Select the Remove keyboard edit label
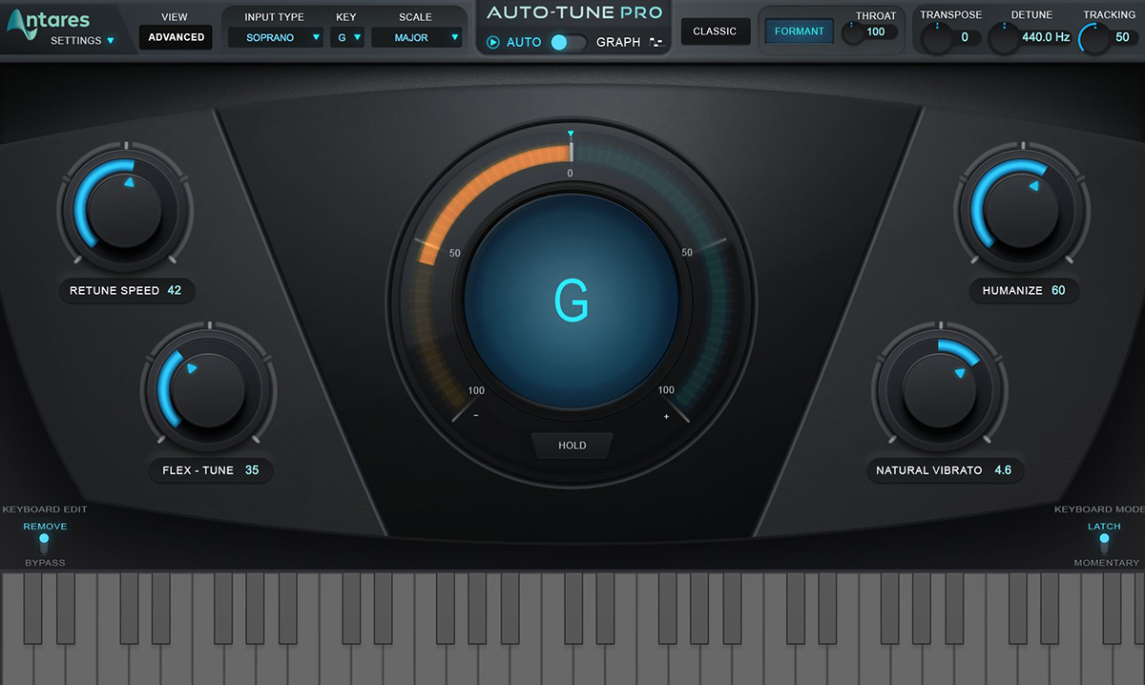 pyautogui.click(x=45, y=527)
